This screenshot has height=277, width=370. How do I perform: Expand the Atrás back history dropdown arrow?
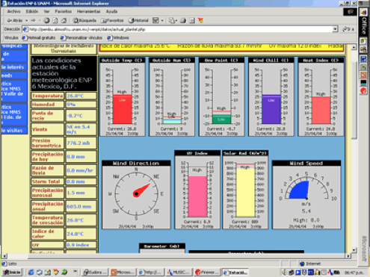pyautogui.click(x=26, y=20)
